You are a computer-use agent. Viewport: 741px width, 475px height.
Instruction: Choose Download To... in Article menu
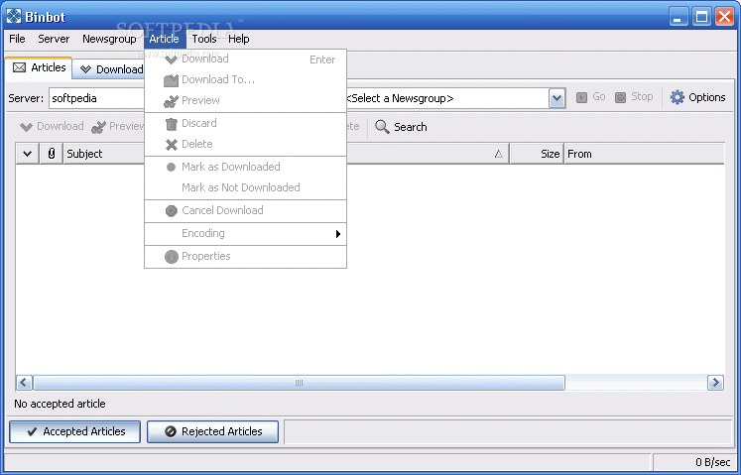245,80
